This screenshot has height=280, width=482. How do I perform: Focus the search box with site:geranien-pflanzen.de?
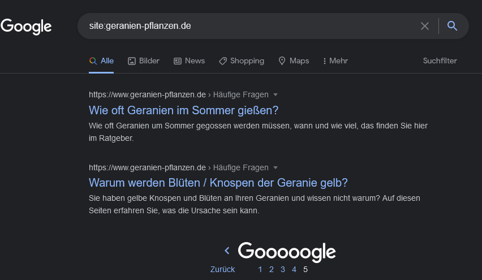tap(252, 26)
